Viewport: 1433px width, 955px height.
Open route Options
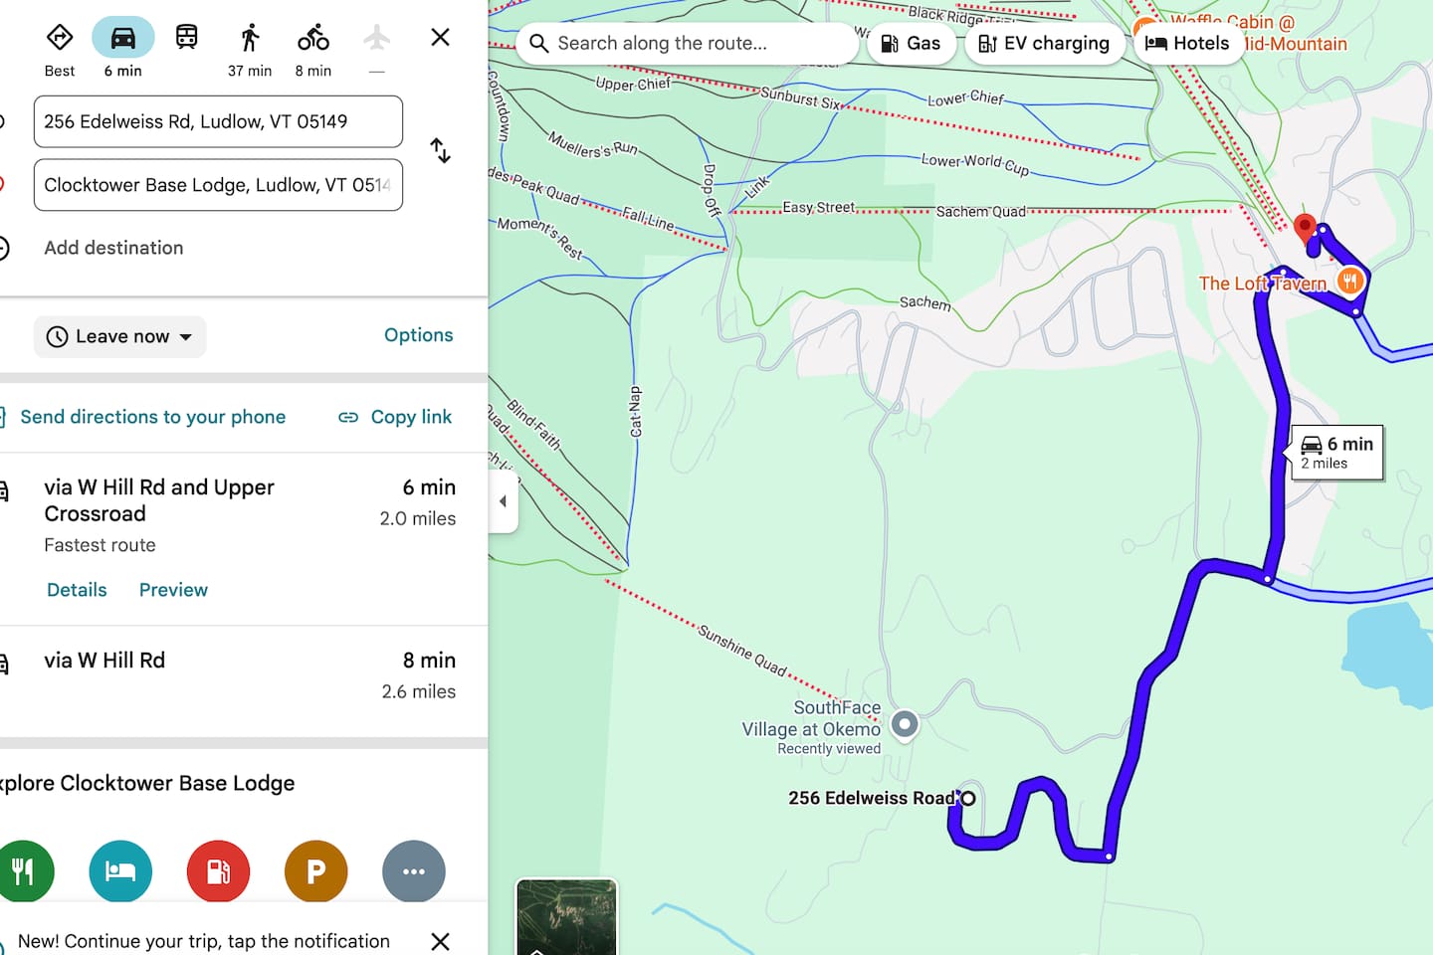[419, 335]
